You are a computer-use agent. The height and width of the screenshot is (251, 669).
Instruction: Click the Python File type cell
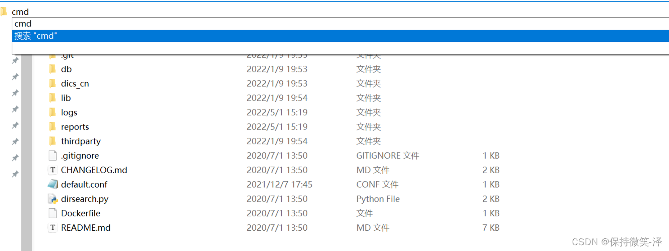point(378,199)
